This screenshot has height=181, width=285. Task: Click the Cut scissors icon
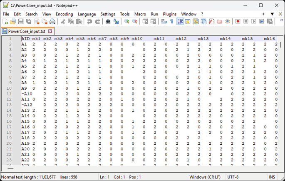(x=63, y=22)
